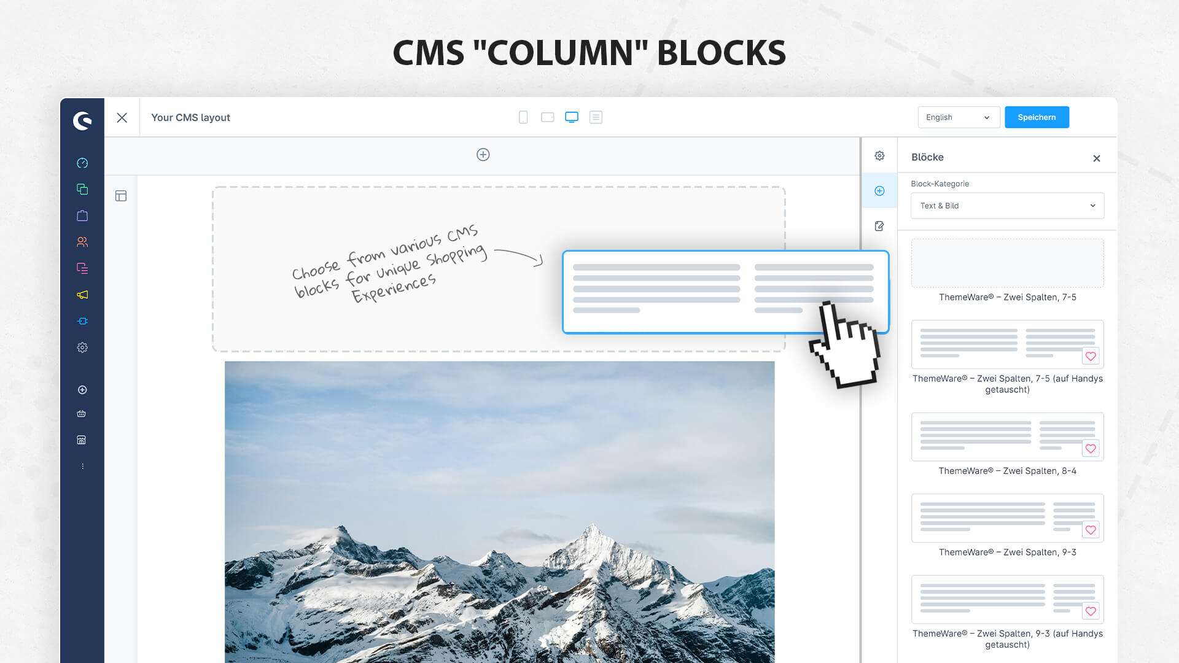Viewport: 1179px width, 663px height.
Task: Select the shopping cart sidebar icon
Action: (x=81, y=414)
